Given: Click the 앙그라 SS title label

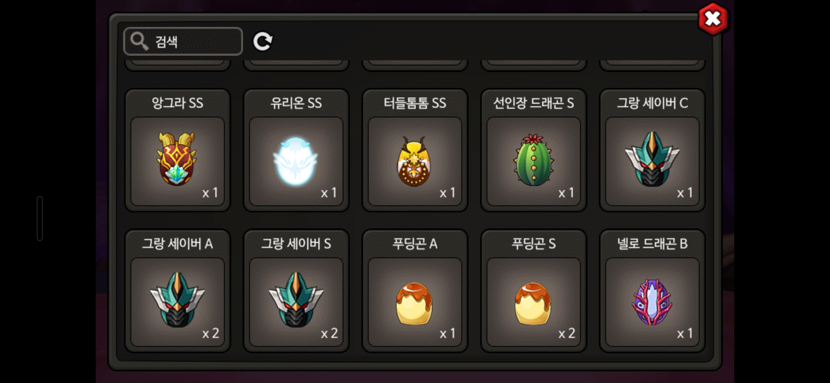Looking at the screenshot, I should (177, 103).
